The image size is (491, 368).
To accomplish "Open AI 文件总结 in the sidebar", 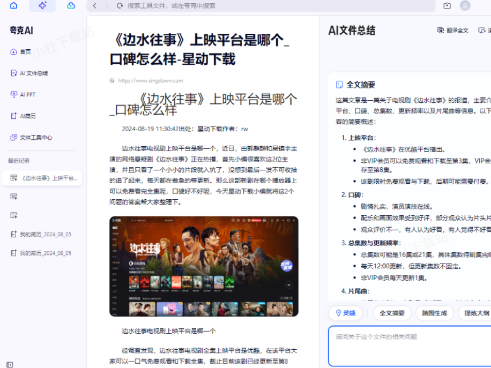I will tap(29, 73).
